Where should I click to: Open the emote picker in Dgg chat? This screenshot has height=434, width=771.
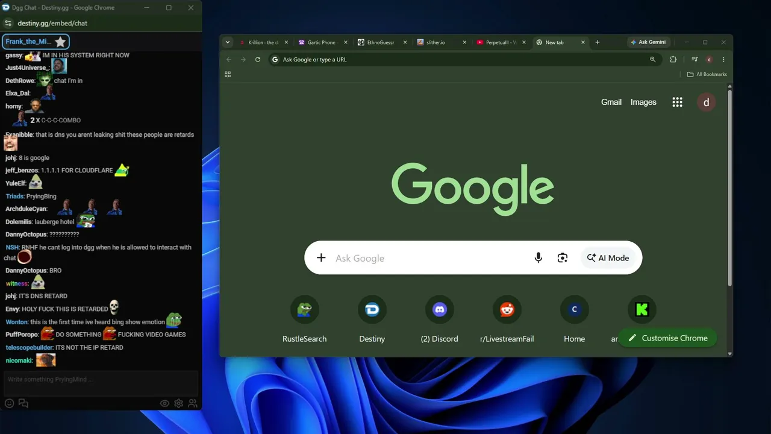pyautogui.click(x=9, y=403)
